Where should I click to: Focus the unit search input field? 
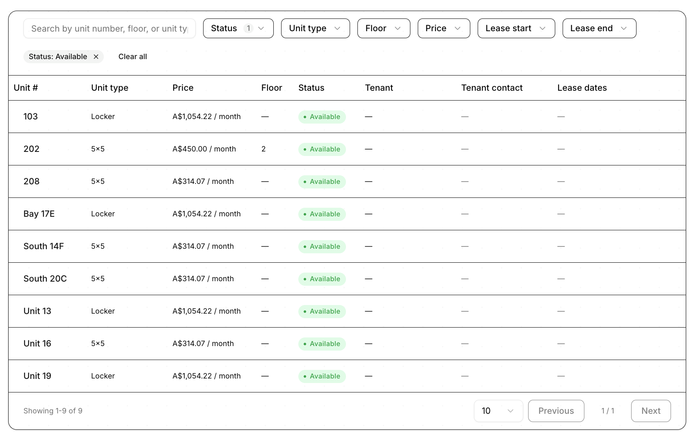[109, 28]
